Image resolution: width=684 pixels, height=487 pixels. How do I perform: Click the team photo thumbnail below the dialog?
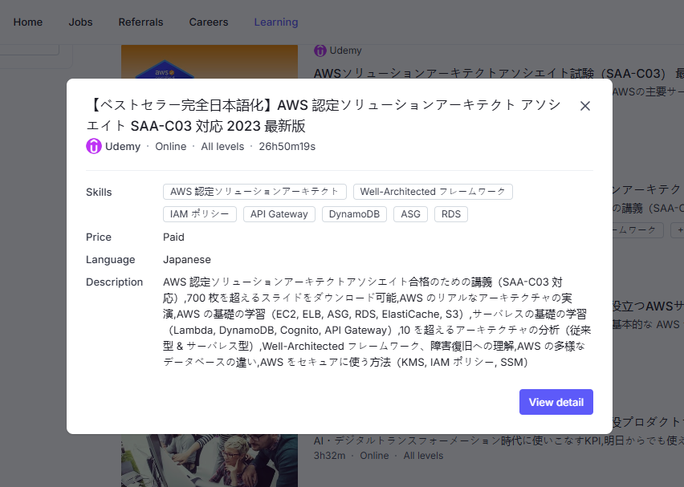(x=210, y=461)
